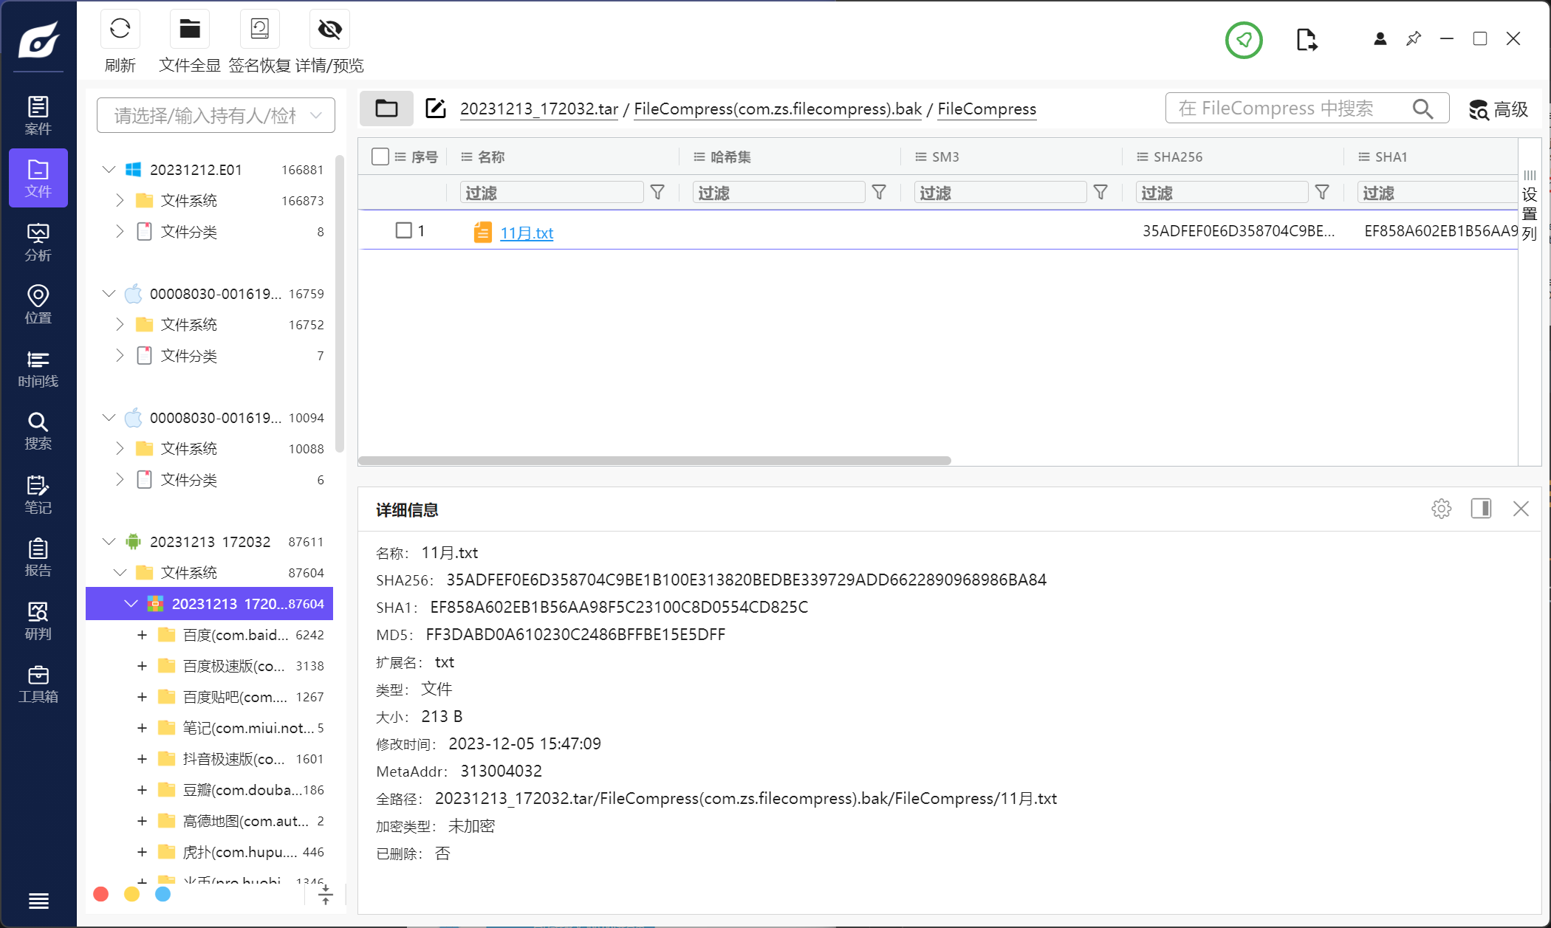The image size is (1551, 928).
Task: Go to 位置 location sidebar view
Action: [x=38, y=305]
